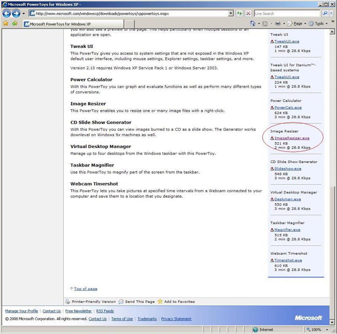Image resolution: width=337 pixels, height=334 pixels.
Task: Expand the feeds dropdown arrow
Action: pyautogui.click(x=271, y=24)
